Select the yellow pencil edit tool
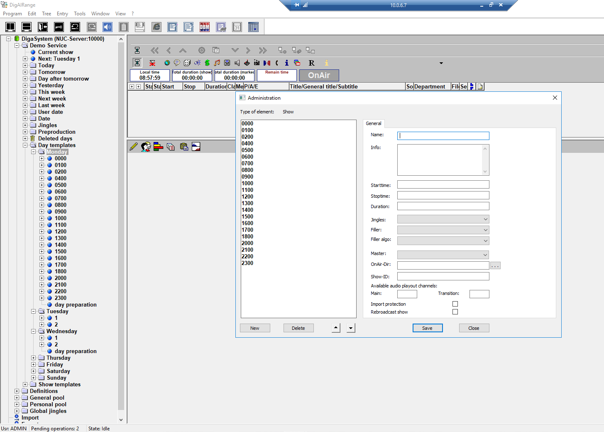Screen dimensions: 604x432 click(x=133, y=147)
